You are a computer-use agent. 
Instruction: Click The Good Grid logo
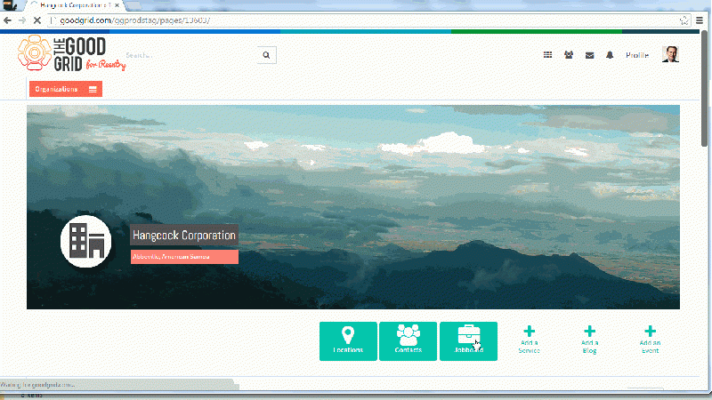(71, 54)
